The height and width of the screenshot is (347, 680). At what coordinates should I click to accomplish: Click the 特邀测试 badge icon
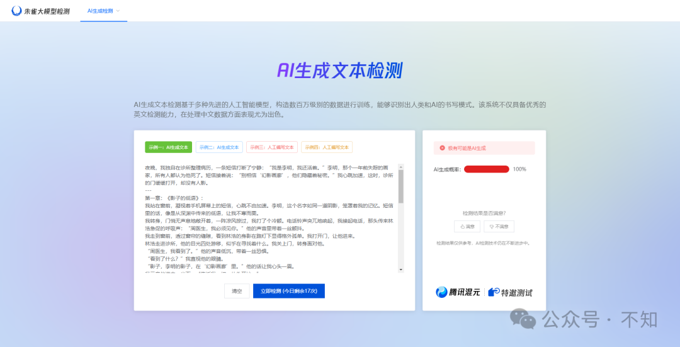tap(494, 292)
